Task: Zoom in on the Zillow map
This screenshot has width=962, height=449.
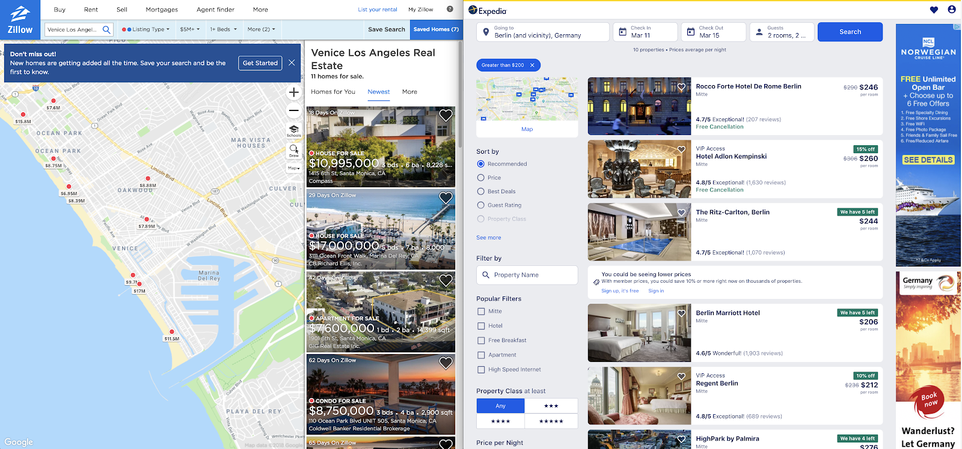Action: click(x=293, y=92)
